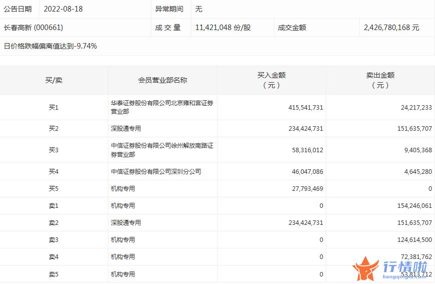Click the 会员营业部名称 column header
The width and height of the screenshot is (435, 284).
(x=162, y=80)
